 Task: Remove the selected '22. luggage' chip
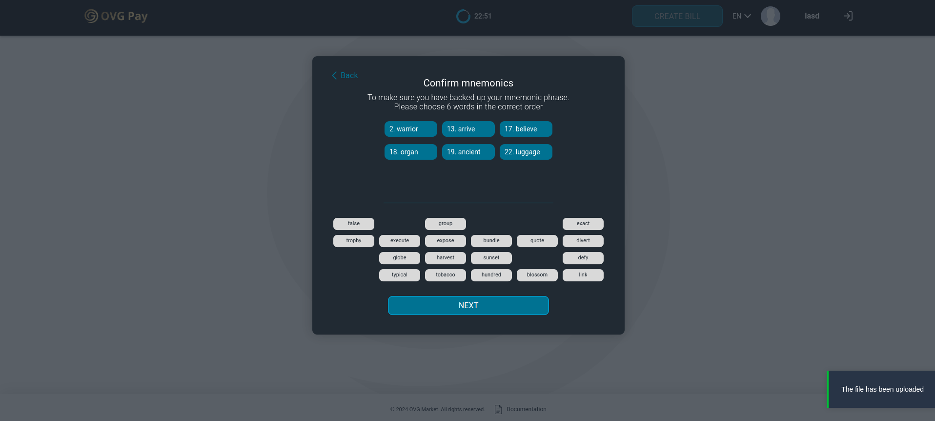(x=526, y=152)
